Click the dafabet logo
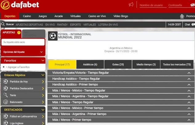This screenshot has width=195, height=125. 20,5
